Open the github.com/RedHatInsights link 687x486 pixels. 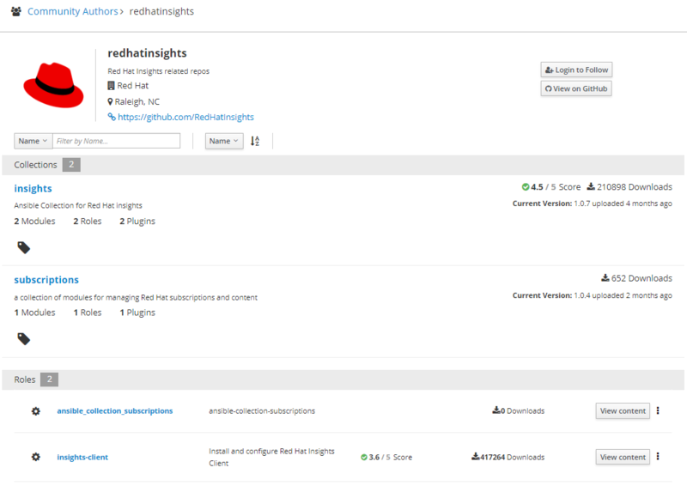click(185, 117)
